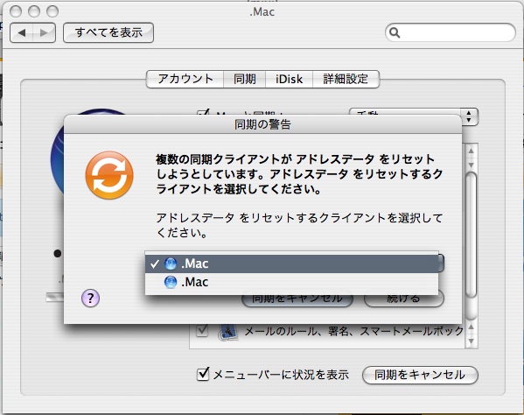Click 同期をキャンセル in the warning dialog
This screenshot has width=524, height=415.
297,299
